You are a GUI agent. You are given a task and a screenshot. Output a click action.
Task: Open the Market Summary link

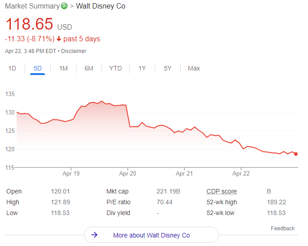[32, 6]
